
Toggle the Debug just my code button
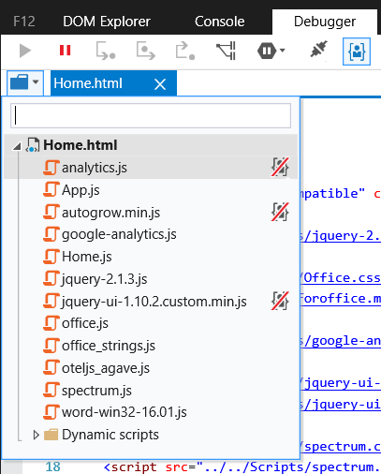pyautogui.click(x=357, y=52)
